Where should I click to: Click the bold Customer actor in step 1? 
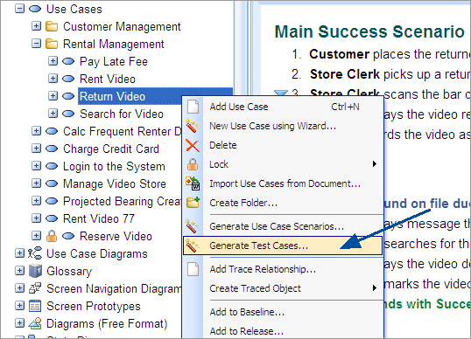coord(339,54)
